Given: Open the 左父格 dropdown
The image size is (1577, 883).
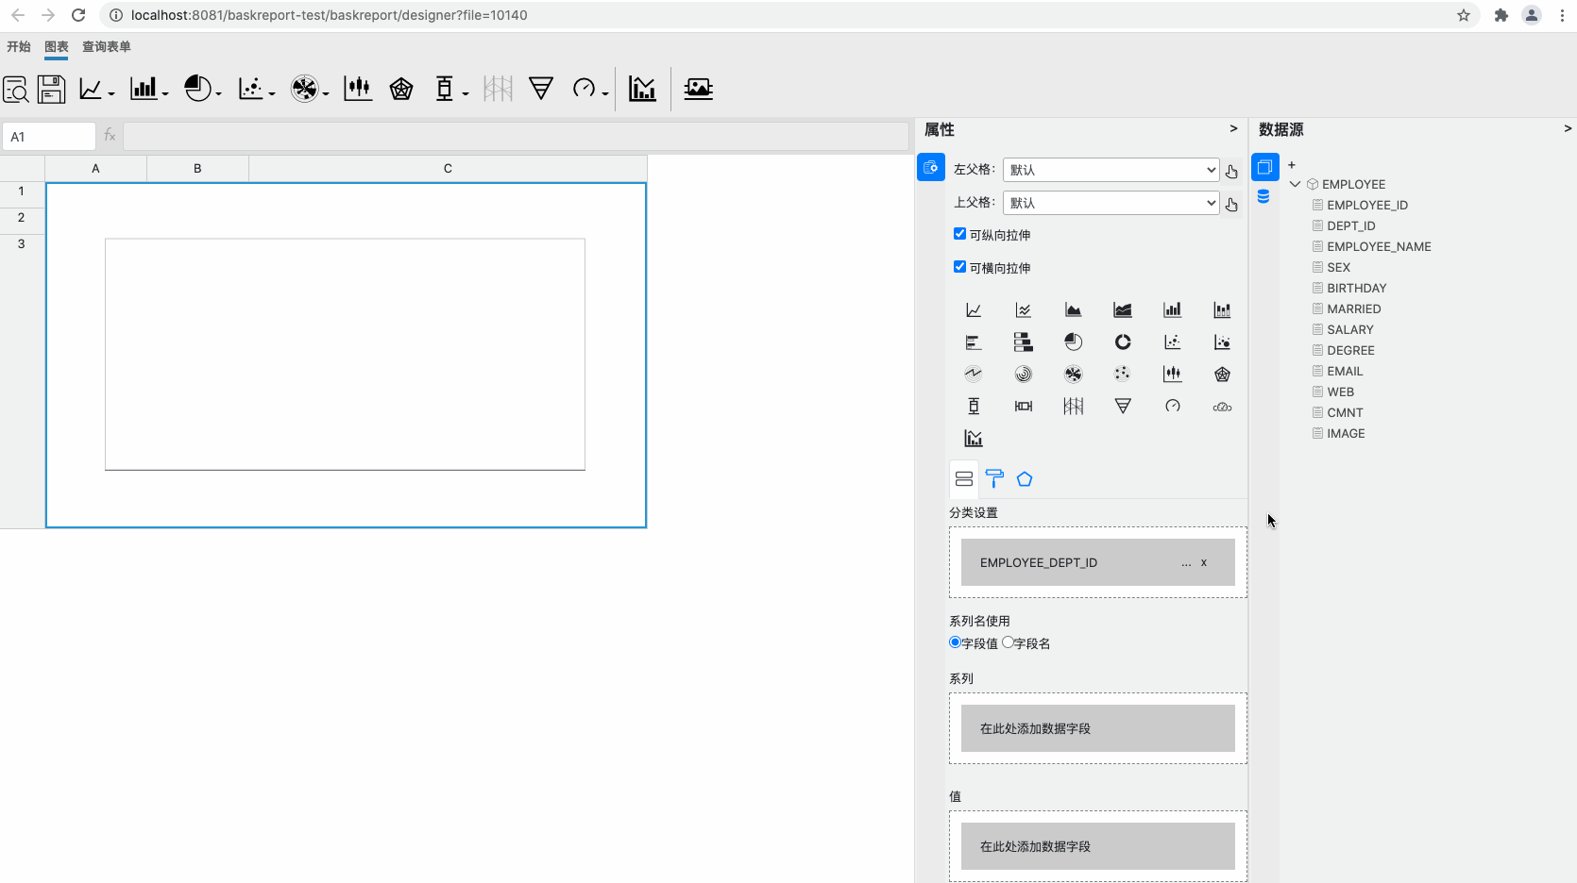Looking at the screenshot, I should (x=1111, y=170).
